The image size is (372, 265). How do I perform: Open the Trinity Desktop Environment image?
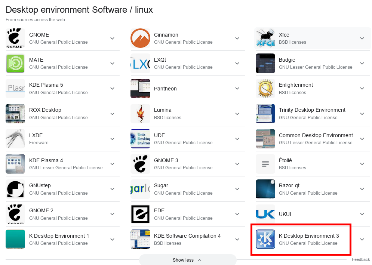(265, 114)
